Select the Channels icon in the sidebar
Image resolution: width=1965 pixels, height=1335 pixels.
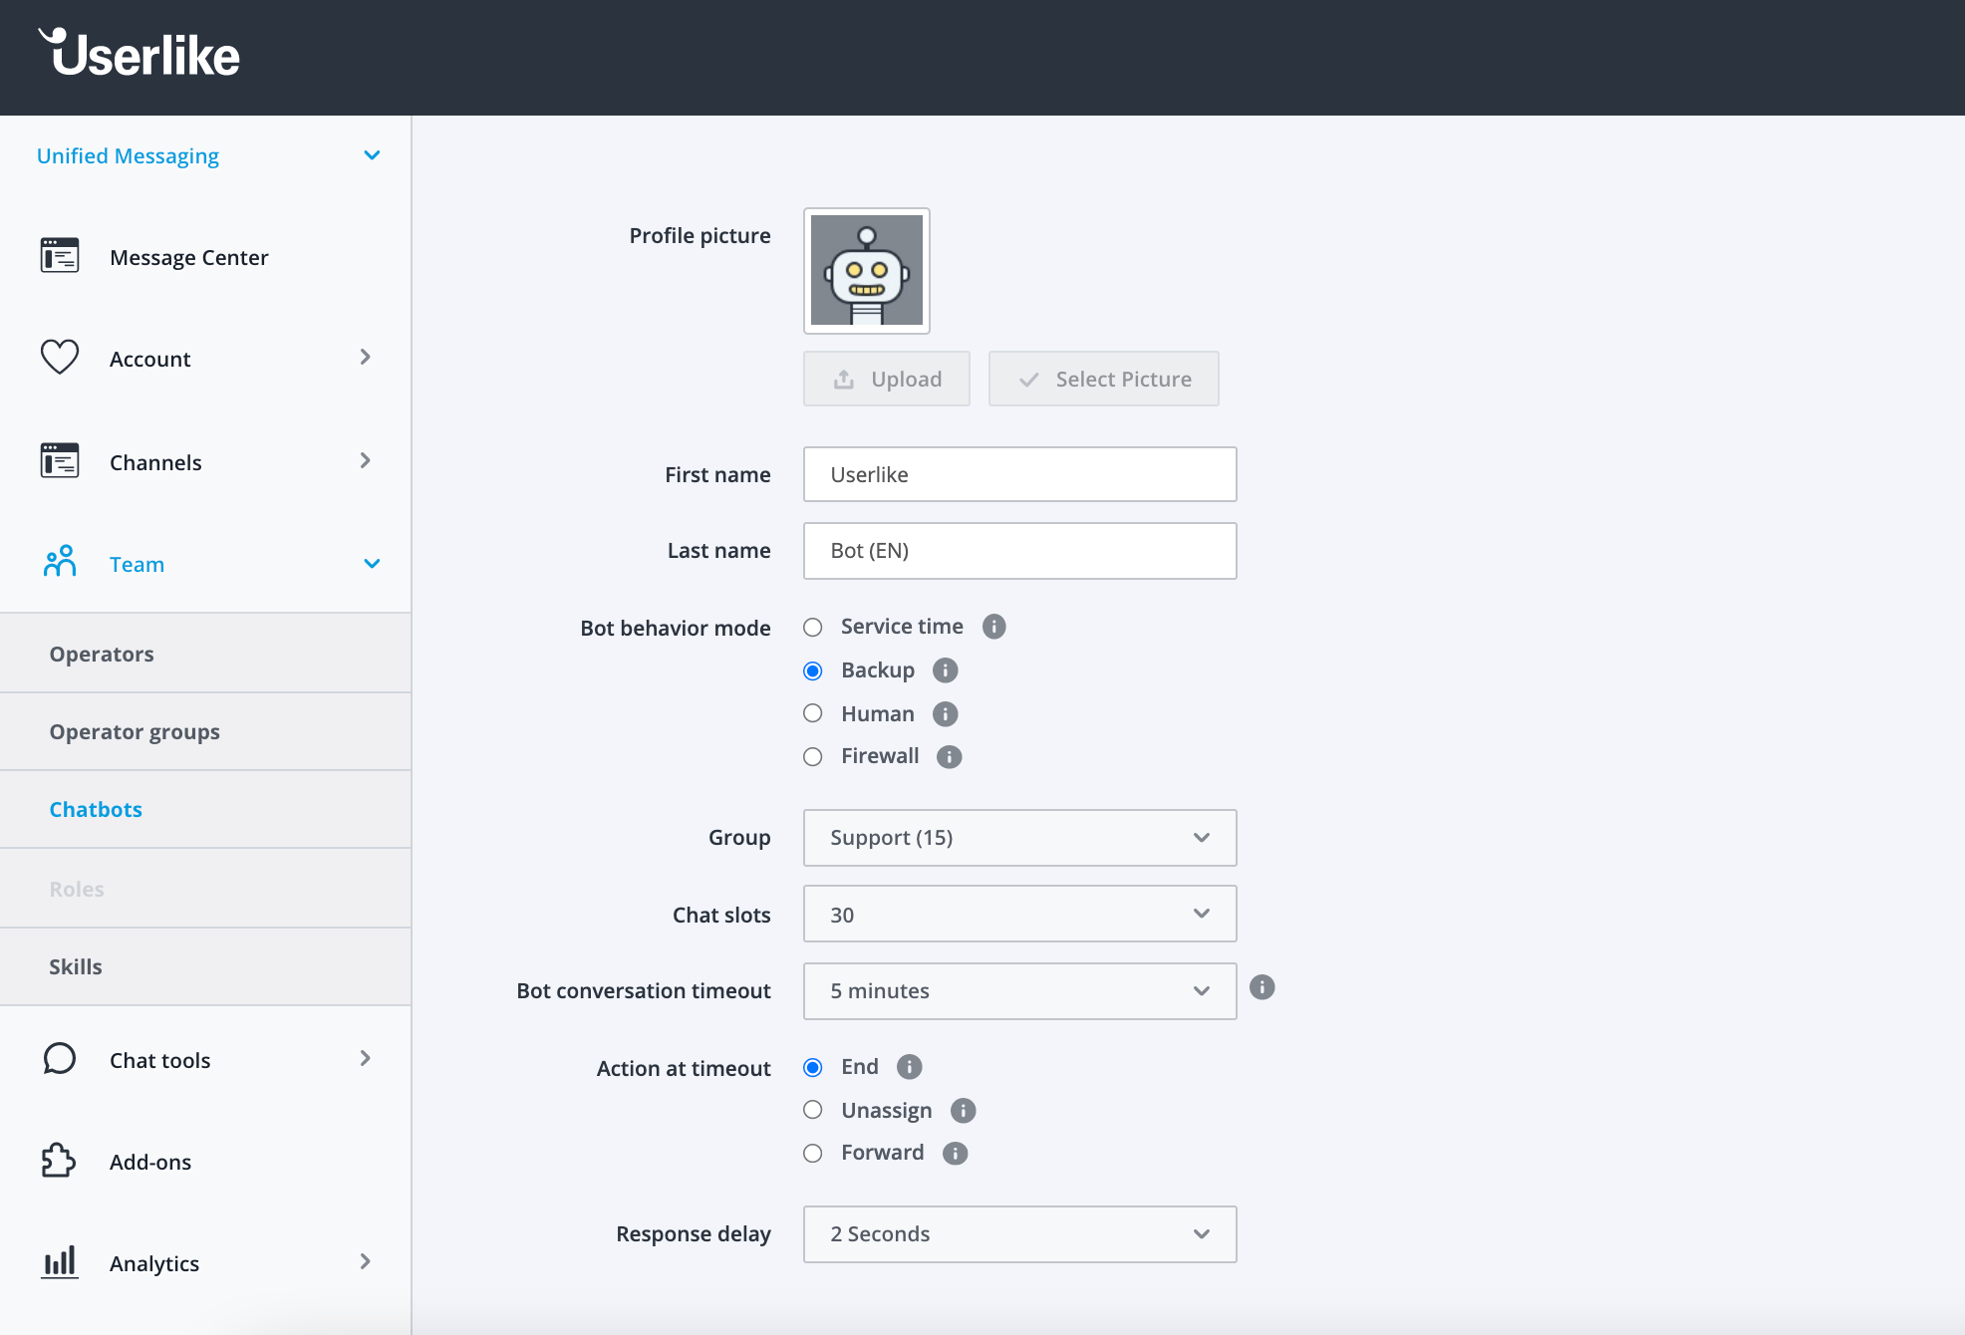pos(60,460)
